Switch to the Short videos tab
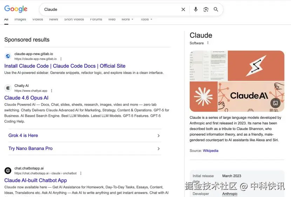The height and width of the screenshot is (197, 291). pos(74,19)
